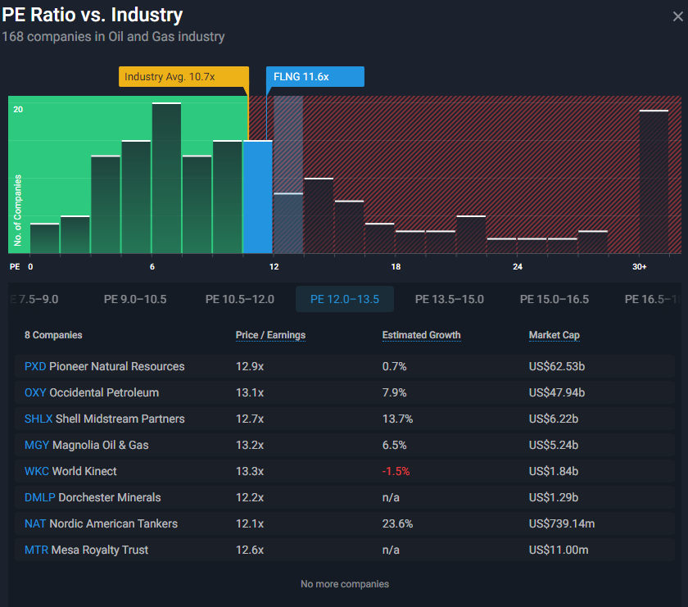Click the US$6.22b market cap value
Viewport: 688px width, 607px height.
(x=554, y=419)
